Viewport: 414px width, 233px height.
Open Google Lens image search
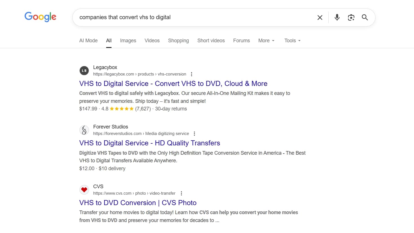(351, 17)
